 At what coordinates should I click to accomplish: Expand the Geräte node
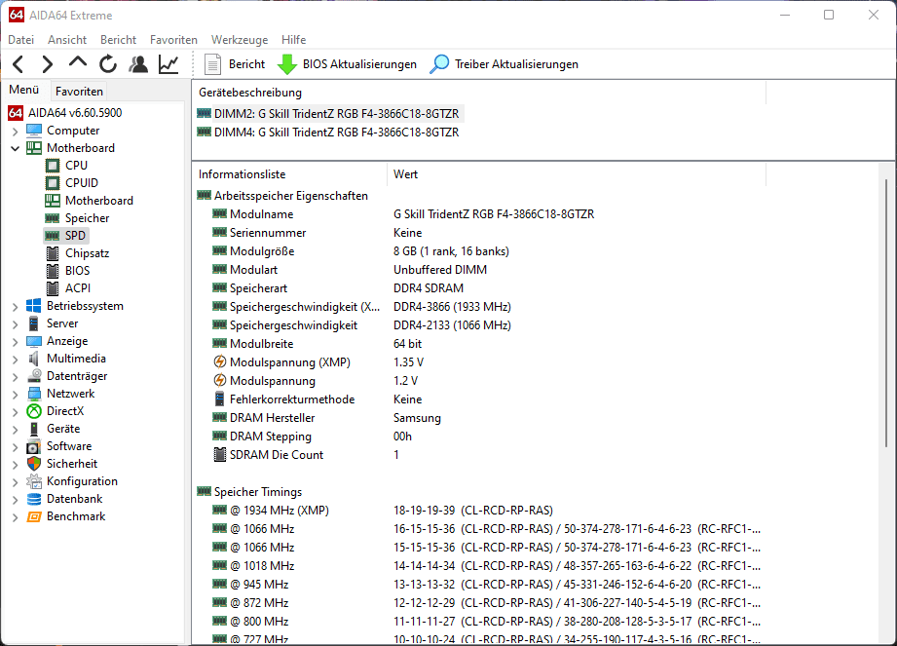(x=16, y=429)
